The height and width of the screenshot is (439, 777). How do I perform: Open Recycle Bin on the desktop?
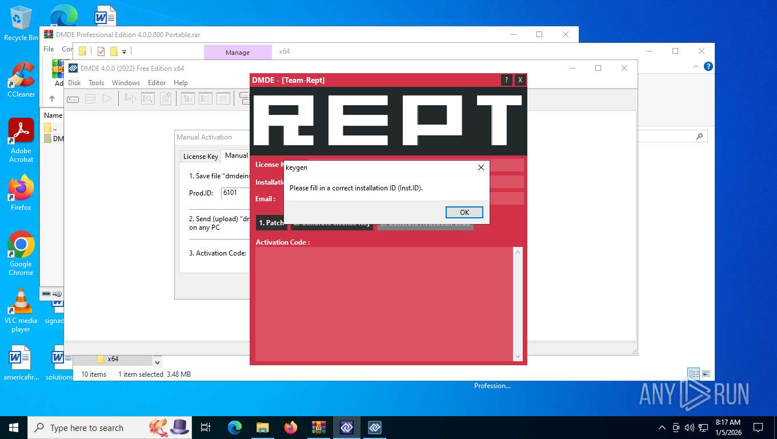pyautogui.click(x=21, y=23)
